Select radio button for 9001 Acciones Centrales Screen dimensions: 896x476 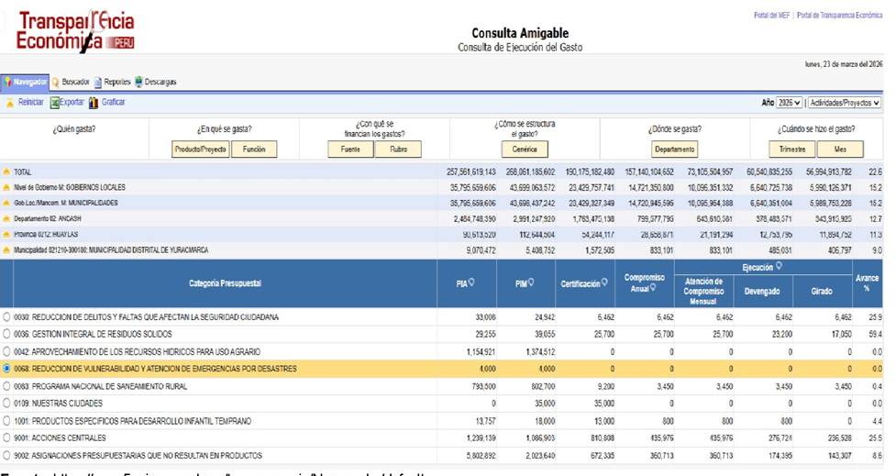click(x=8, y=438)
